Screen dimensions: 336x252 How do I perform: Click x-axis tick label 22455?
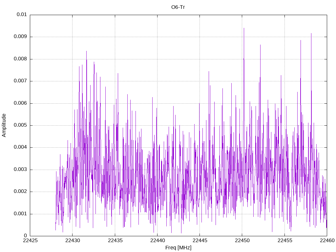pos(285,241)
